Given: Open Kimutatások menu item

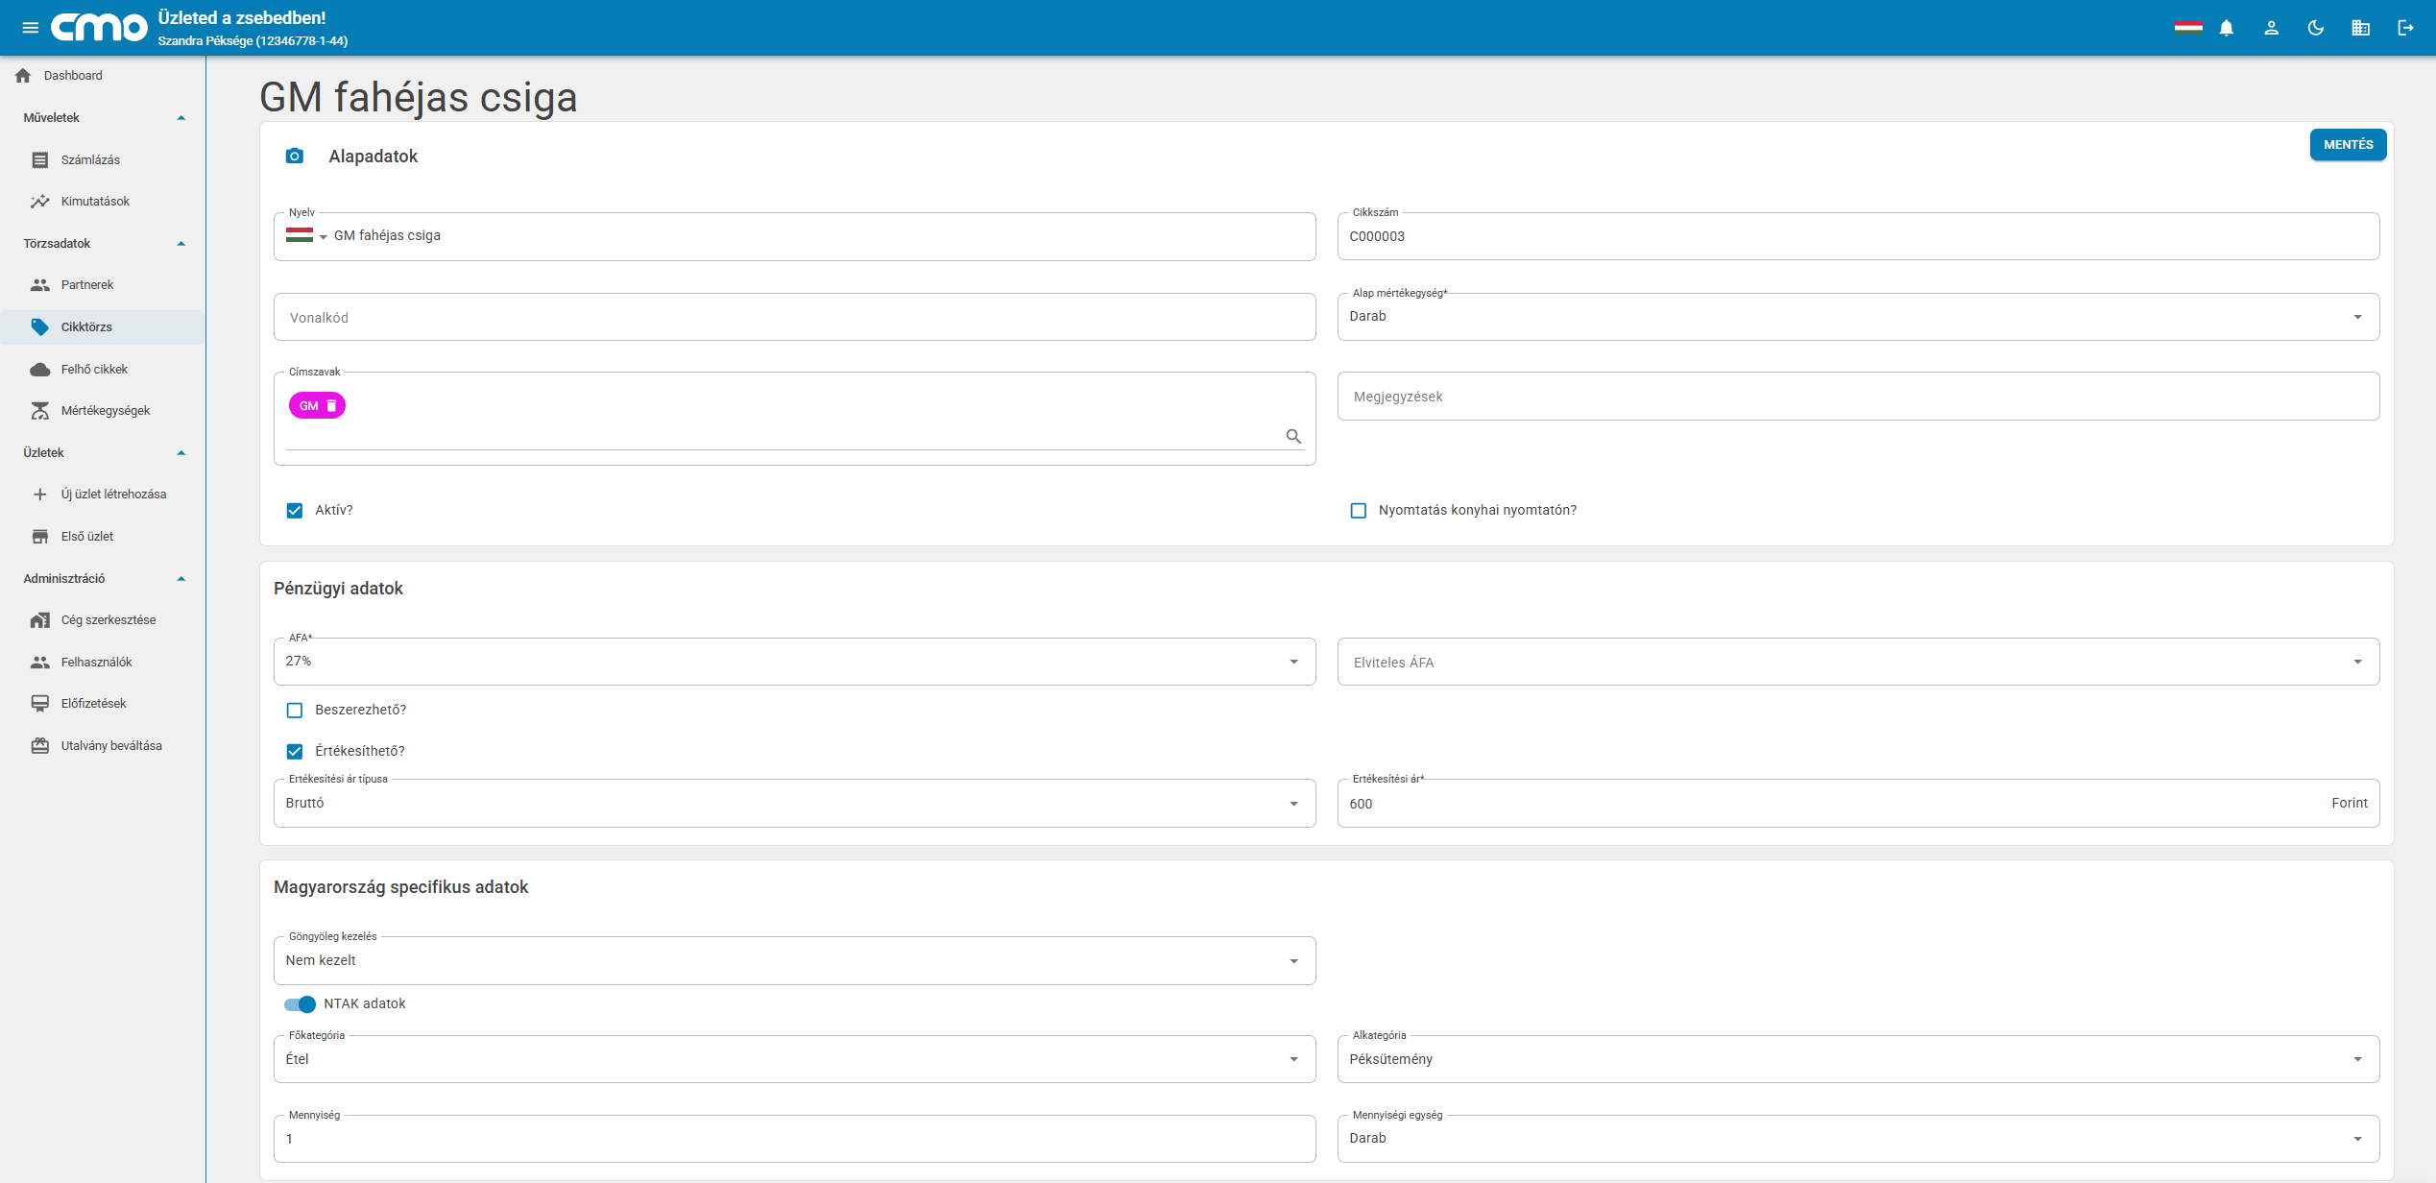Looking at the screenshot, I should [103, 202].
